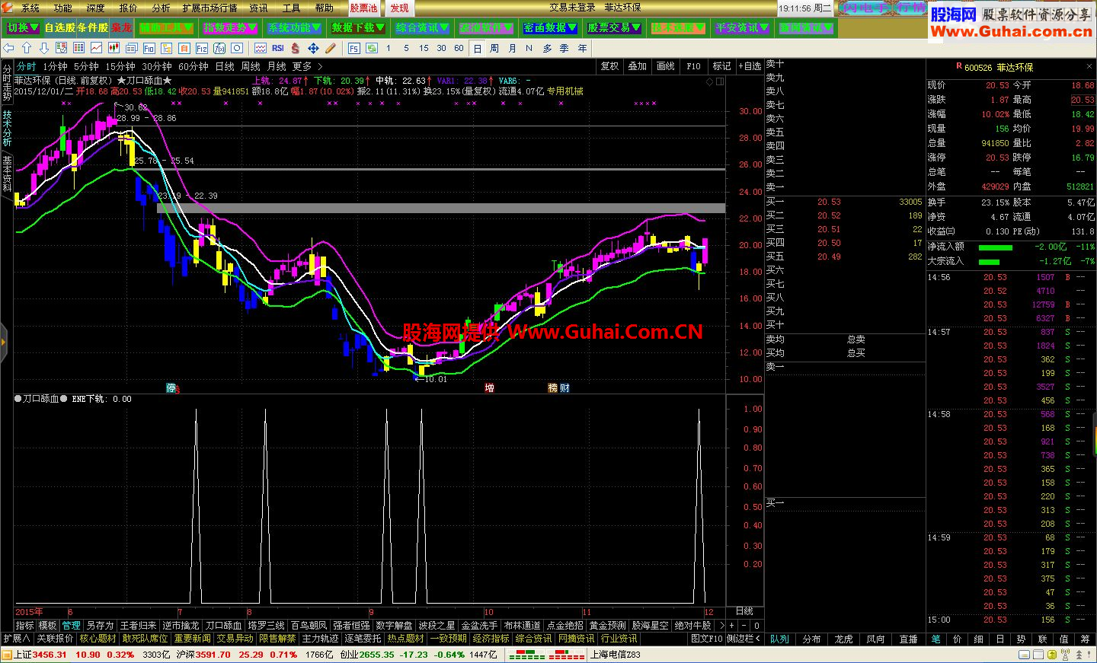Open the 系统 menu

(x=30, y=8)
